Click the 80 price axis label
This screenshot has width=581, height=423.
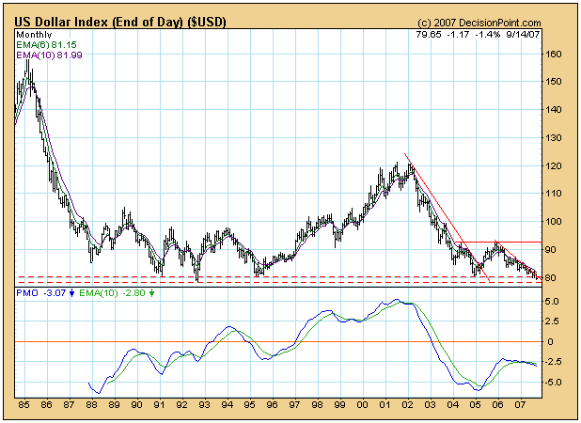pyautogui.click(x=551, y=278)
